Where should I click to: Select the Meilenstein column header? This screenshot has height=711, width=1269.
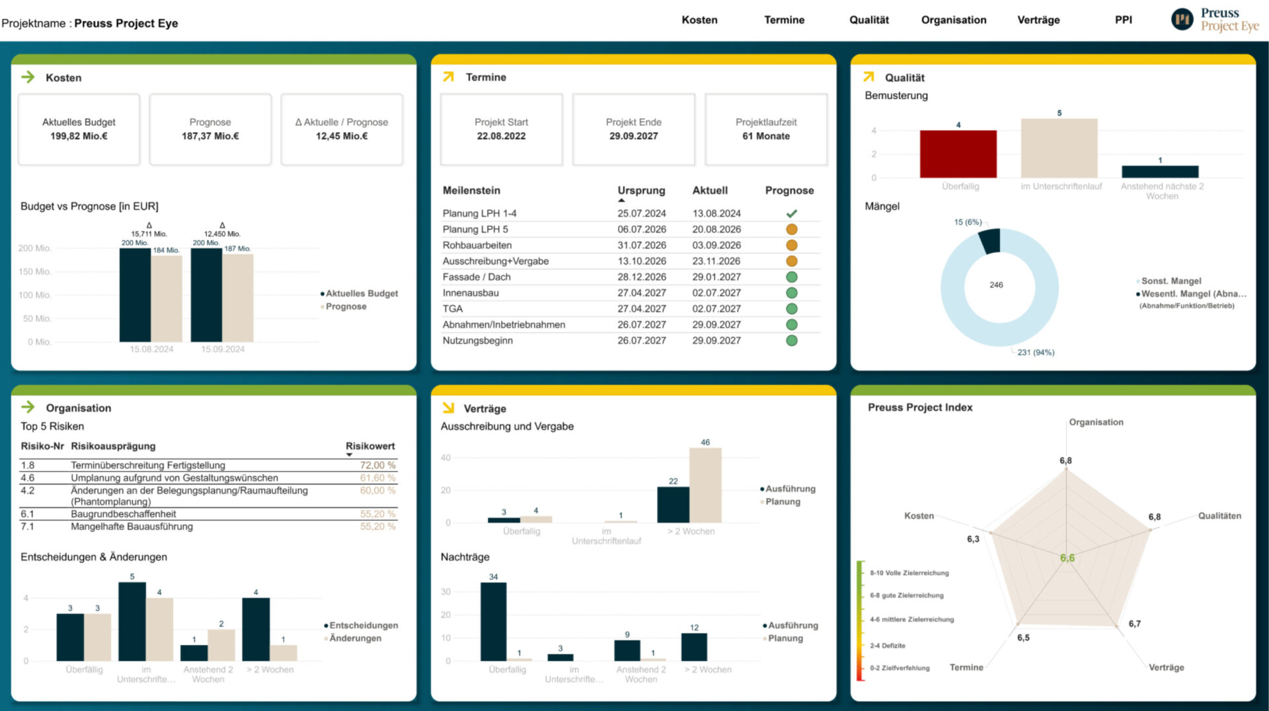point(471,190)
